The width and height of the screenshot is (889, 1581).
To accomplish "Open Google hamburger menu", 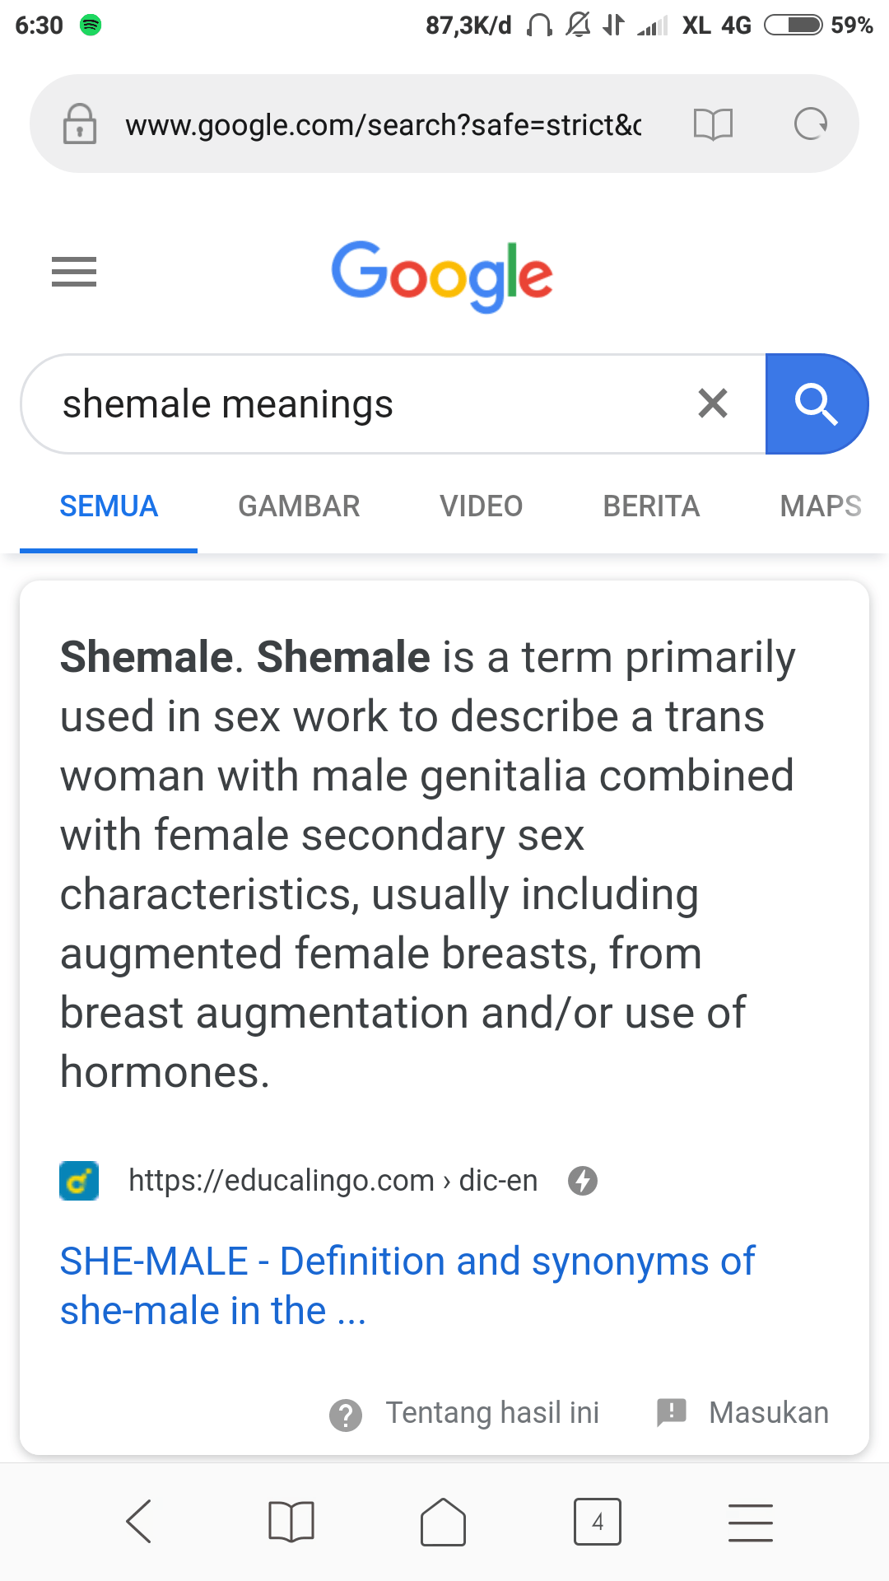I will (x=74, y=272).
